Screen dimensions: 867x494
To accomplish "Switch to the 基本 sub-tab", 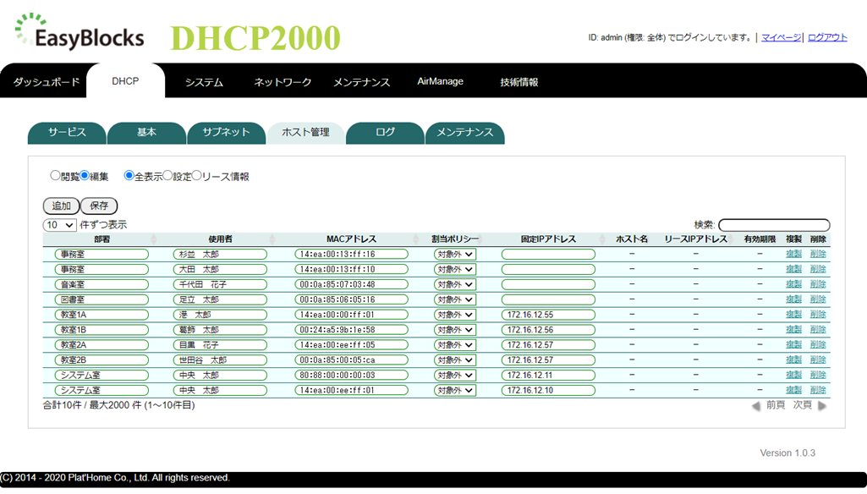I will (x=146, y=133).
